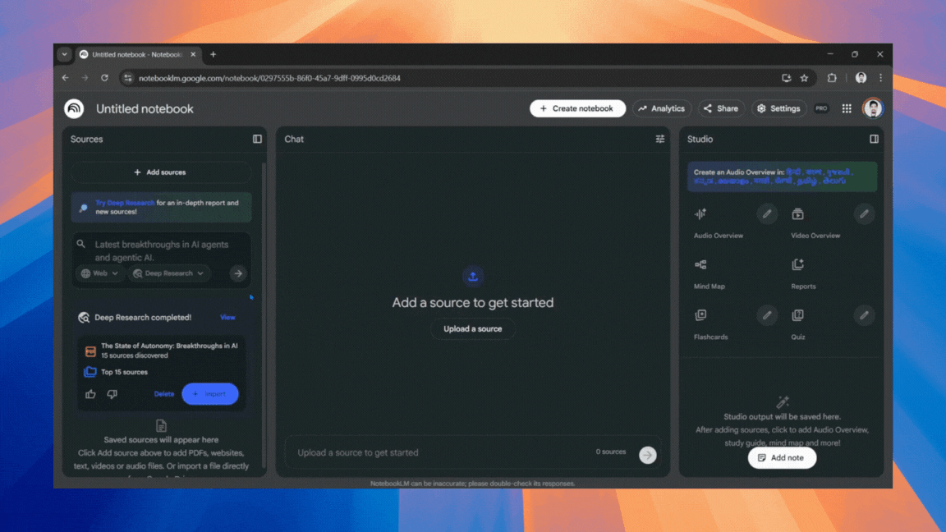Open the tab search dropdown arrow
The height and width of the screenshot is (532, 946).
point(64,54)
